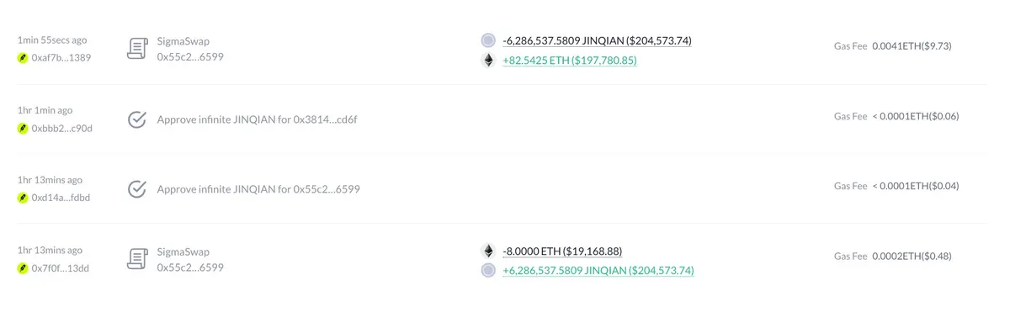The height and width of the screenshot is (312, 1010).
Task: Open transaction hash 0xbbb2…c90d
Action: tap(61, 129)
